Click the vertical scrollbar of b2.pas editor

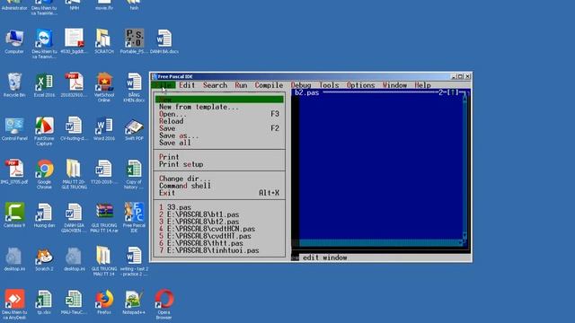point(465,168)
